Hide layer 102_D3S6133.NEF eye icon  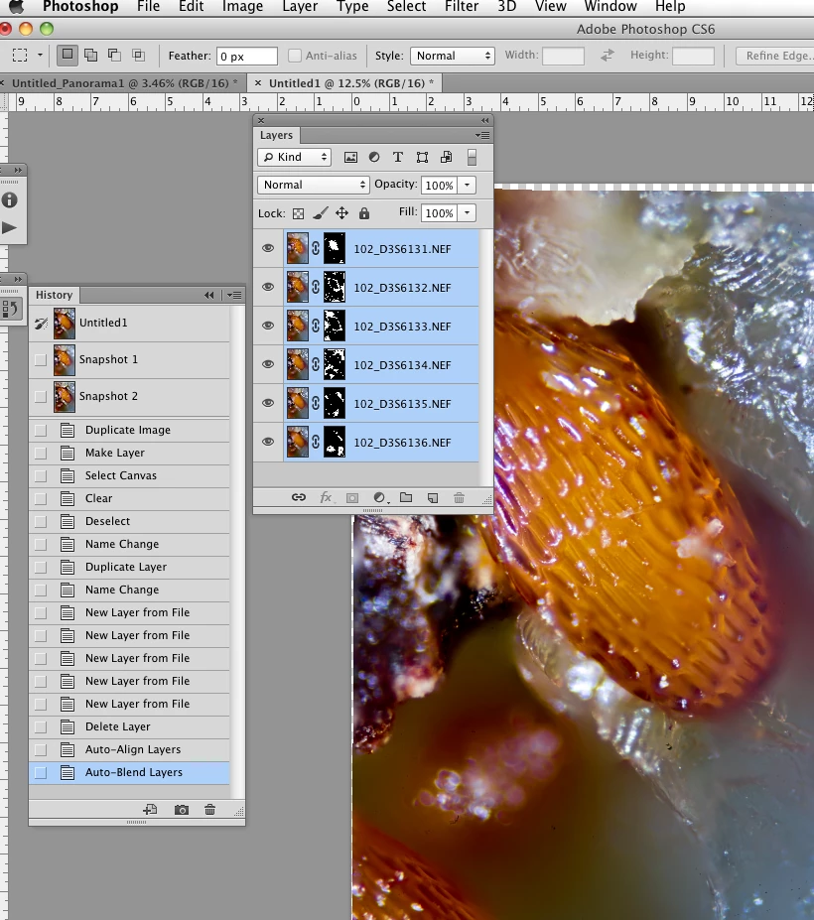click(x=268, y=326)
